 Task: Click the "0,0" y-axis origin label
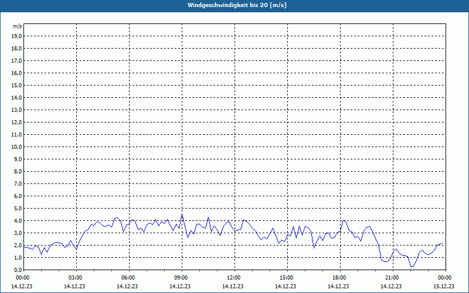pos(18,270)
